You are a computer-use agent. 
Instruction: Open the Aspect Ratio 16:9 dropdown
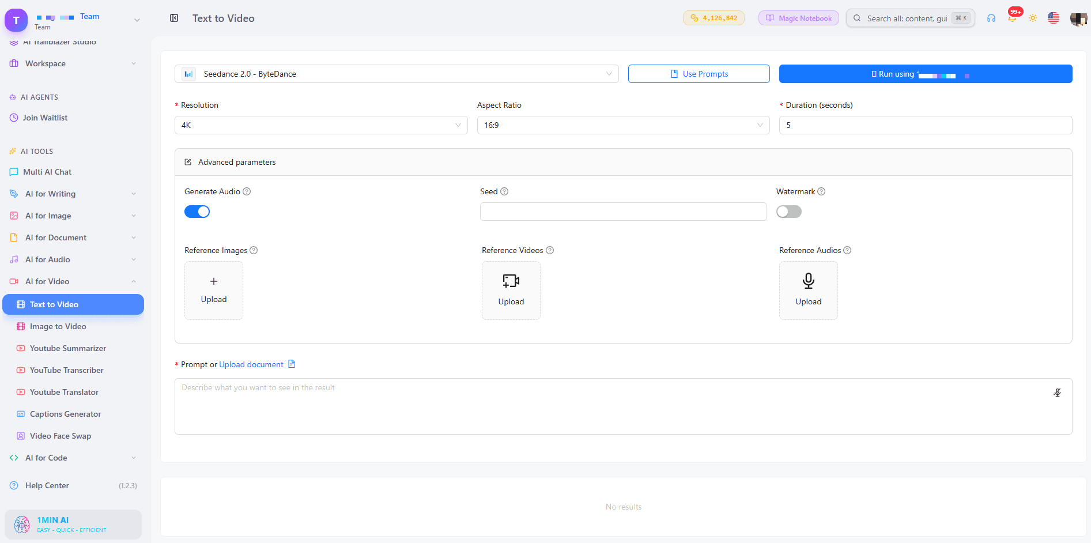(x=623, y=125)
